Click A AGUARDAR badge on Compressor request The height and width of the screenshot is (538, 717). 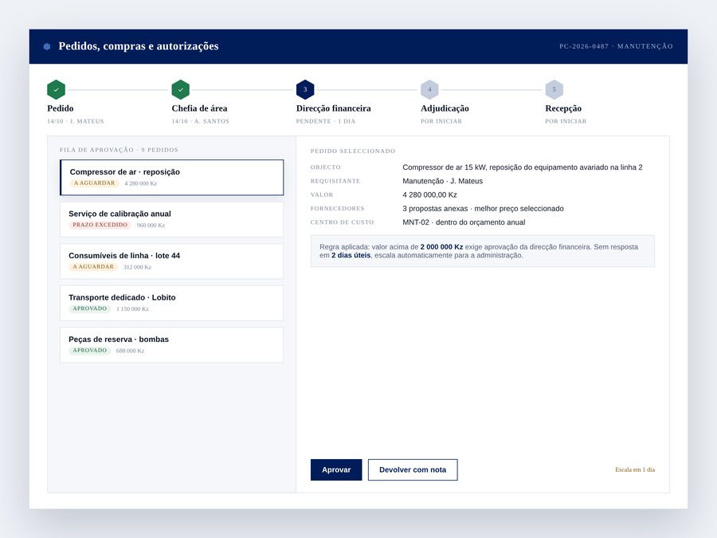[x=95, y=183]
